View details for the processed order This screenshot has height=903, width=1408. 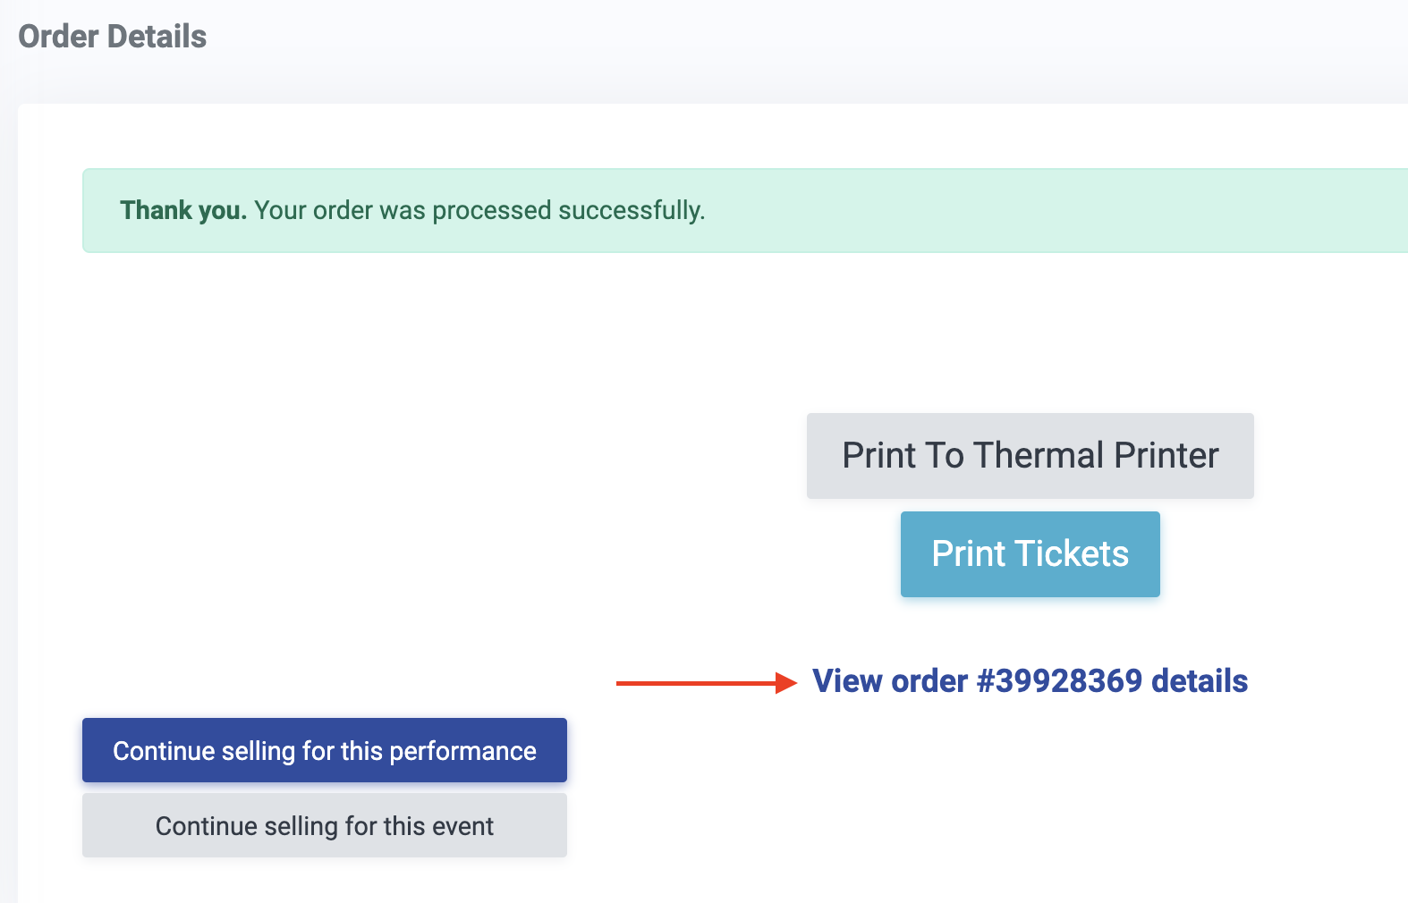pos(1030,681)
